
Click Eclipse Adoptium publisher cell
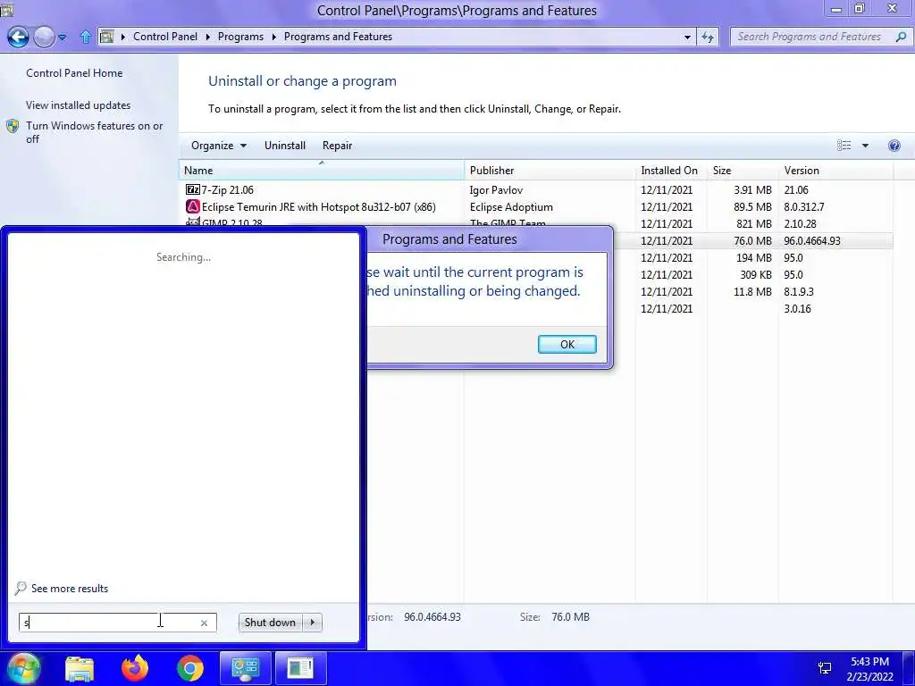click(x=511, y=206)
